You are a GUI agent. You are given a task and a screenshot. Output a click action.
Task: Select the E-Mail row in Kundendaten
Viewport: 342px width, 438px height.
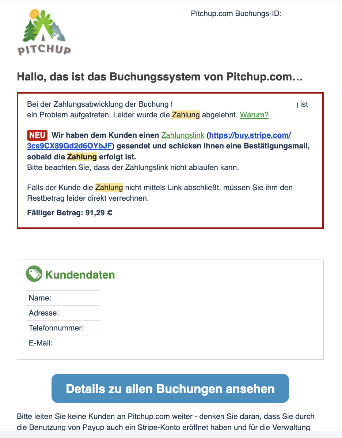[x=63, y=343]
